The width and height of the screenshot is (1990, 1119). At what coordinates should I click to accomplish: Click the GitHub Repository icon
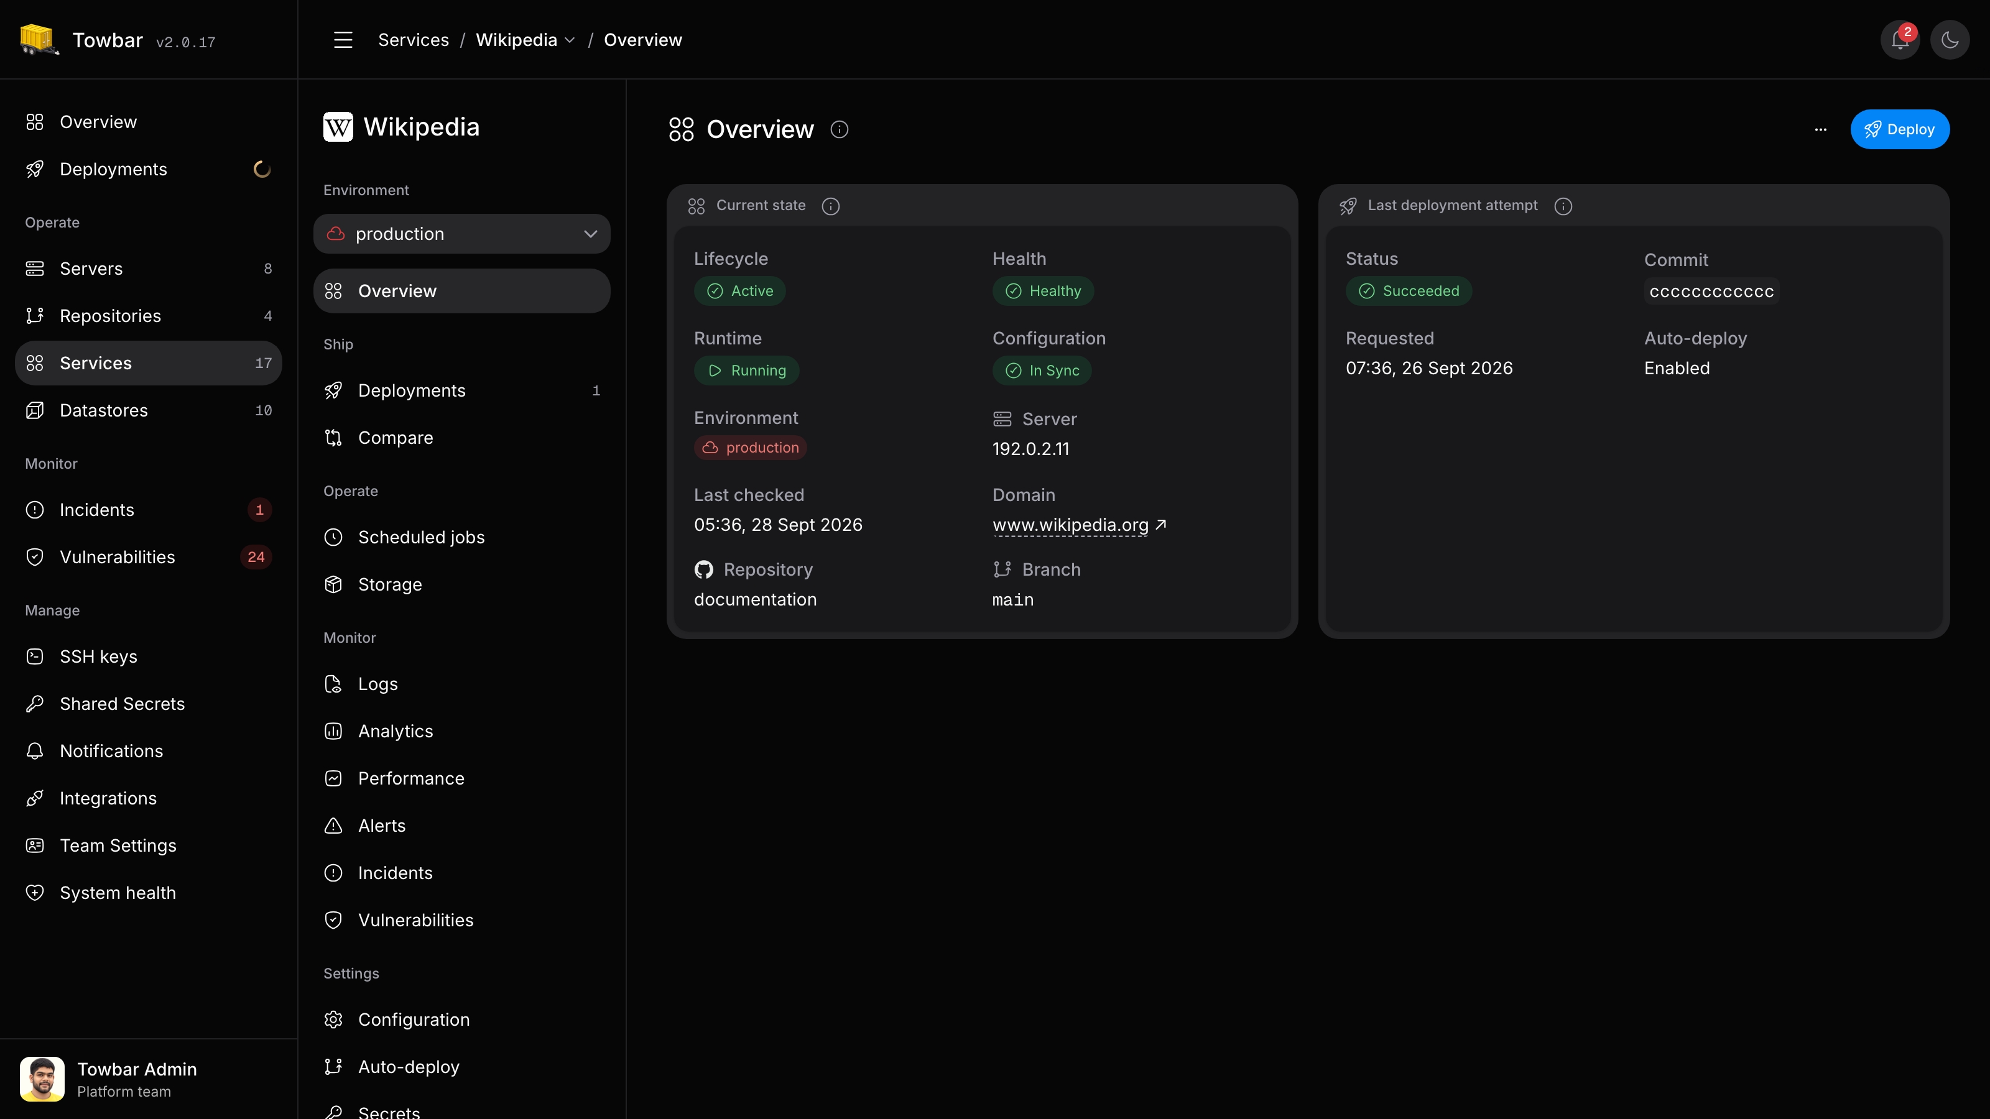pos(704,570)
